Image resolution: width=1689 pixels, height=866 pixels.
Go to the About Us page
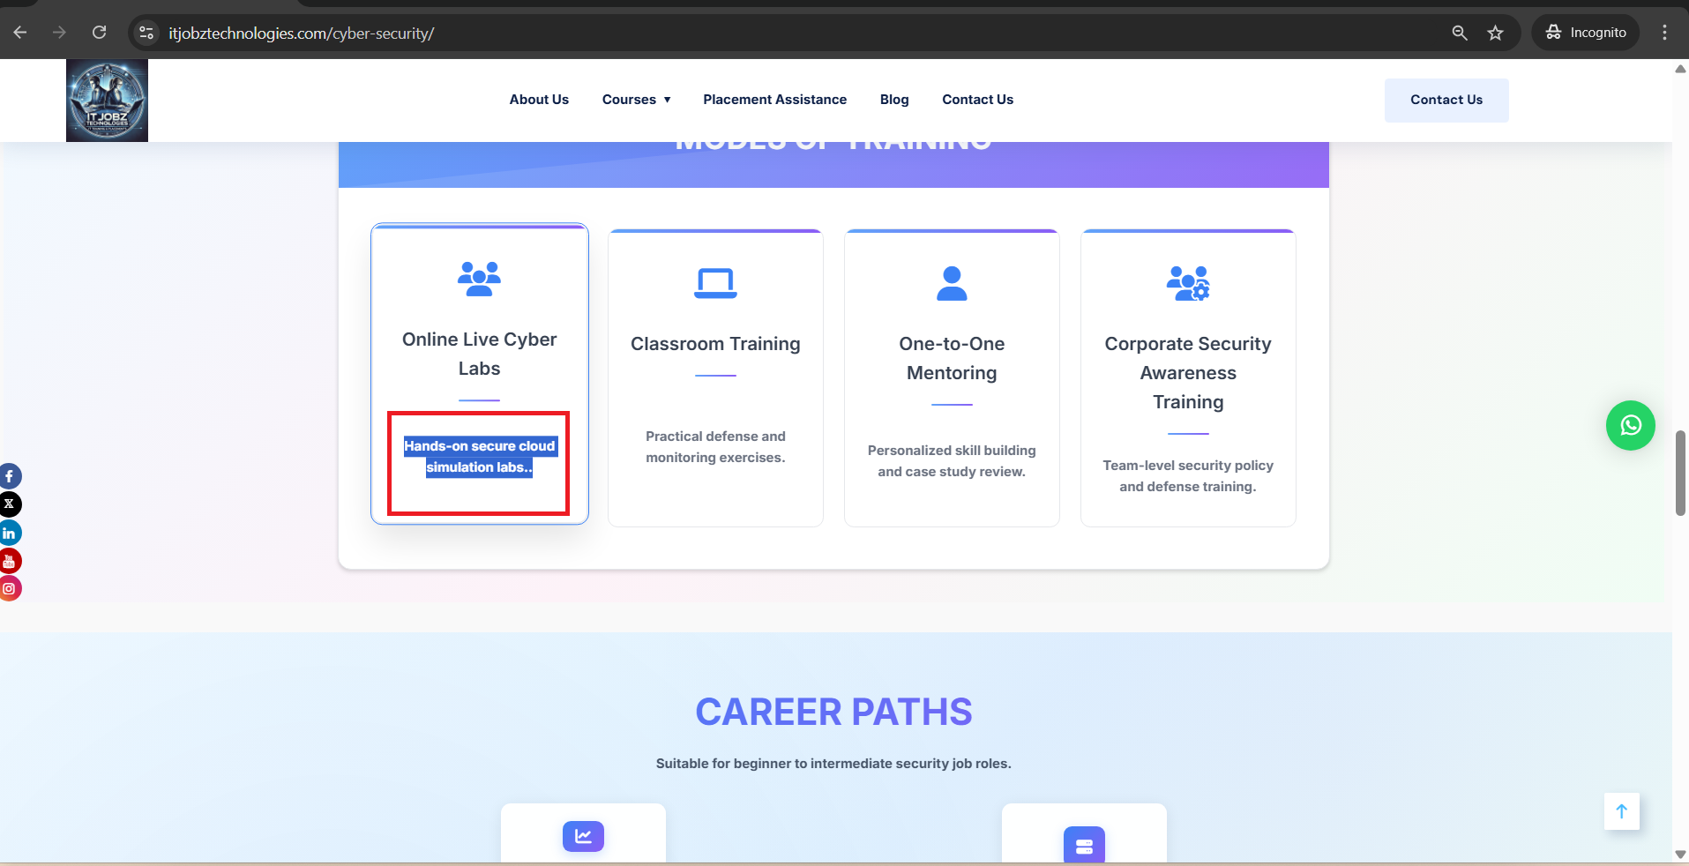coord(539,100)
